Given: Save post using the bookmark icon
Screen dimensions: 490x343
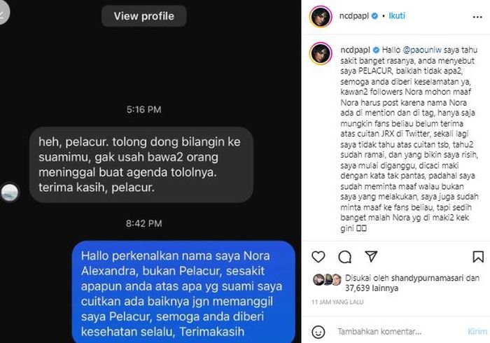Looking at the screenshot, I should point(478,256).
